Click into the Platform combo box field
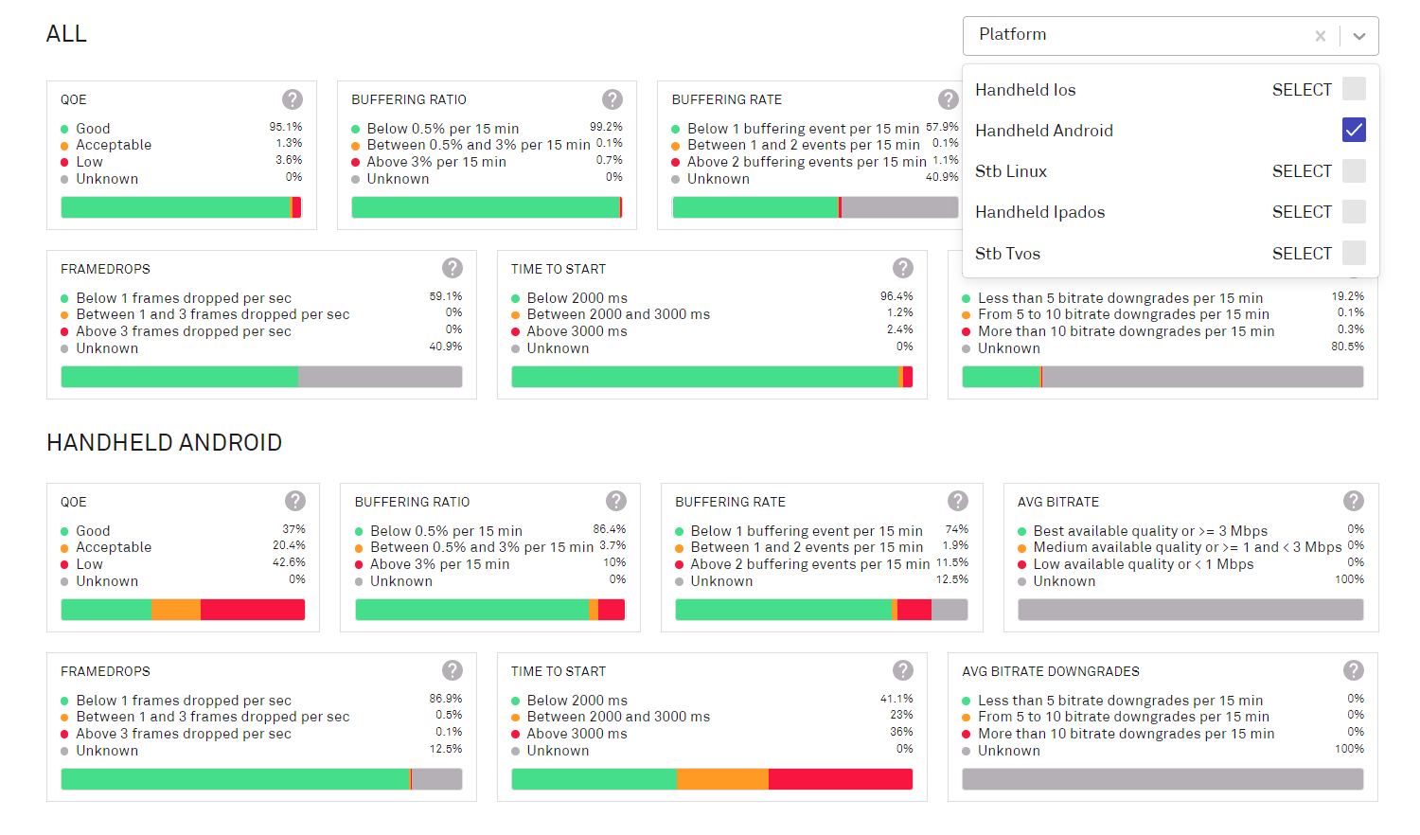Image resolution: width=1420 pixels, height=835 pixels. (x=1136, y=35)
